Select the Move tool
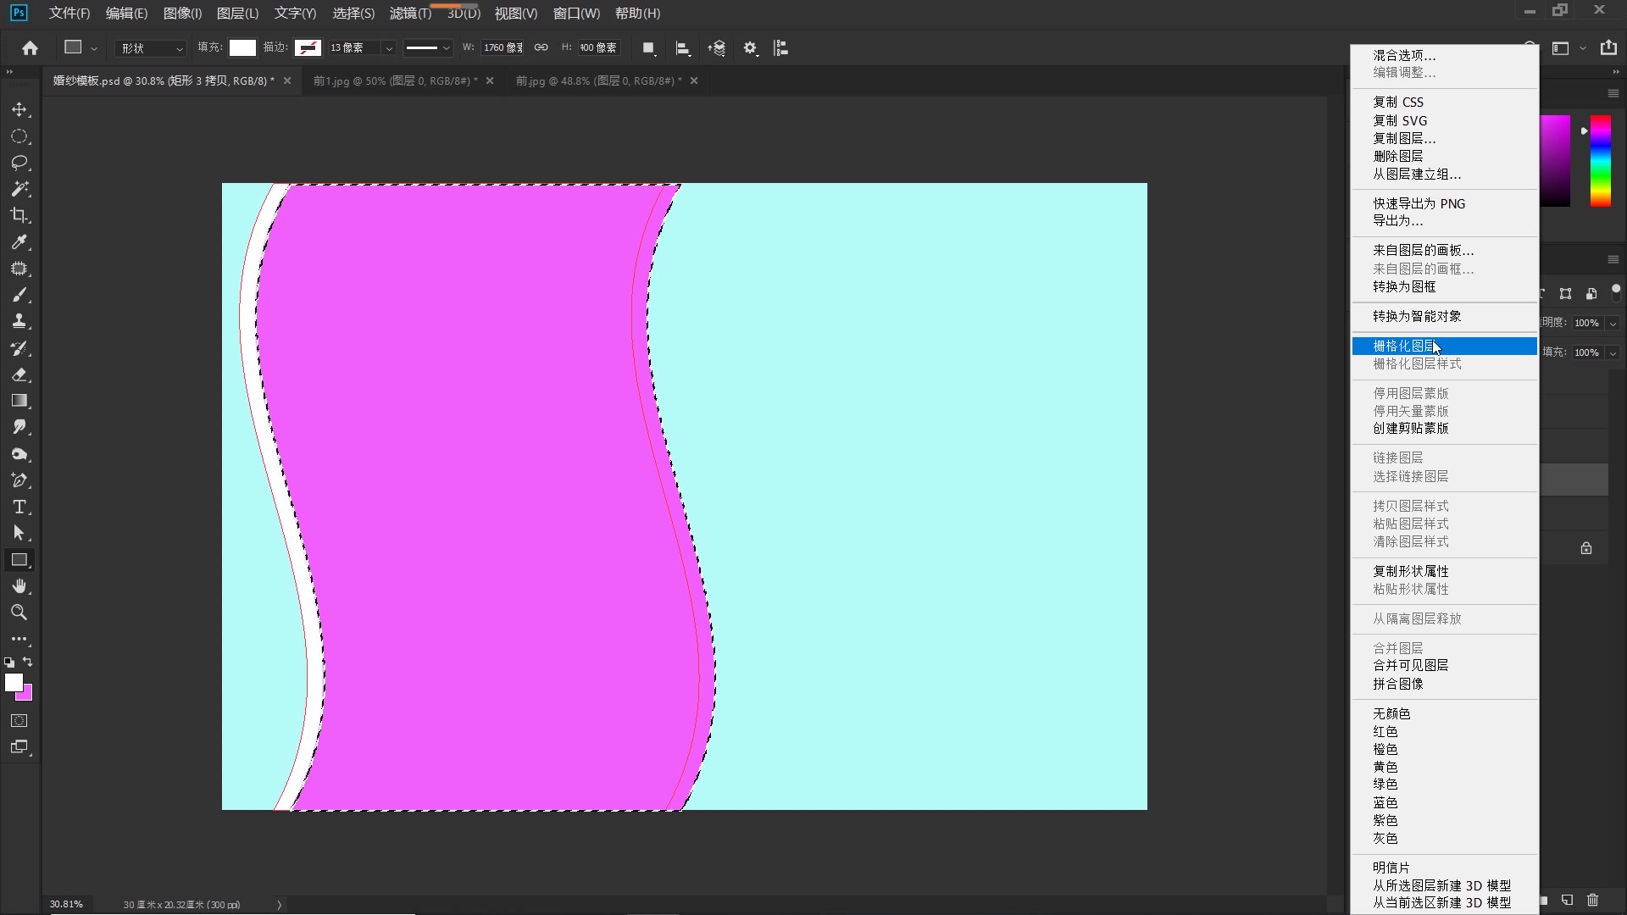This screenshot has width=1627, height=915. pos(19,110)
